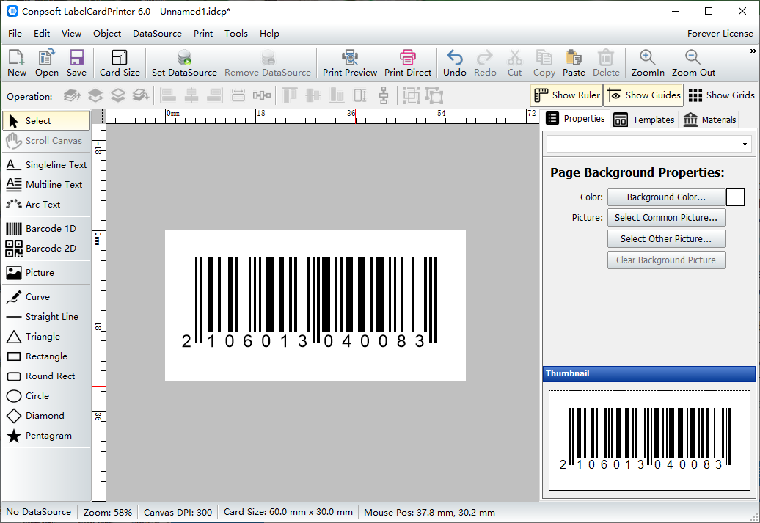Click the Set DataSource toolbar icon

(184, 63)
